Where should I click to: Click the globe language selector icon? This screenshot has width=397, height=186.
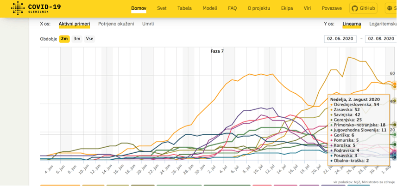pyautogui.click(x=390, y=8)
